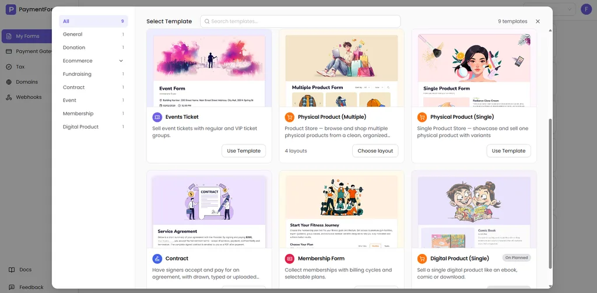597x293 pixels.
Task: Click the Events Ticket purple ticket icon
Action: coord(157,117)
